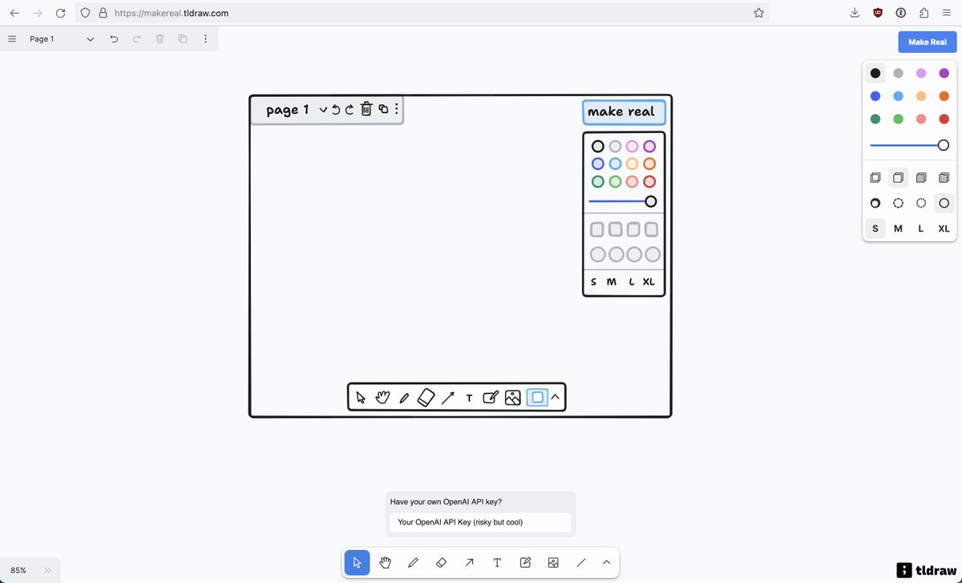Screen dimensions: 962x583
Task: Expand more tools chevron in app toolbar
Action: [607, 563]
